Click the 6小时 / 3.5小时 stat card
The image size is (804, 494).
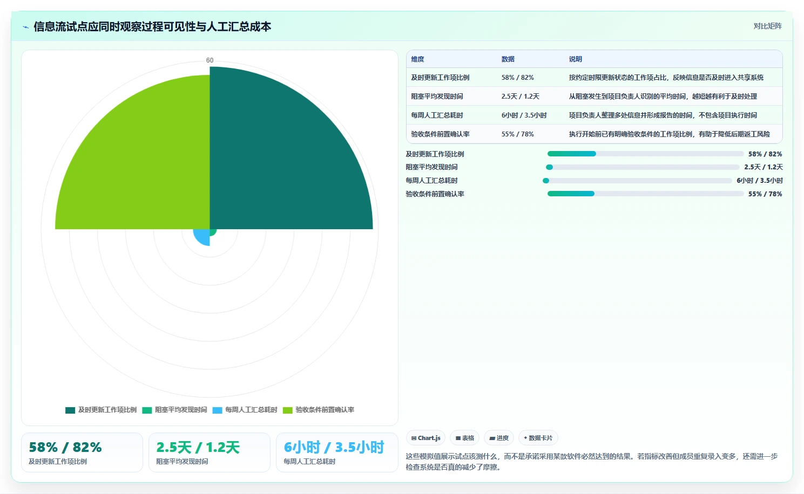[337, 452]
